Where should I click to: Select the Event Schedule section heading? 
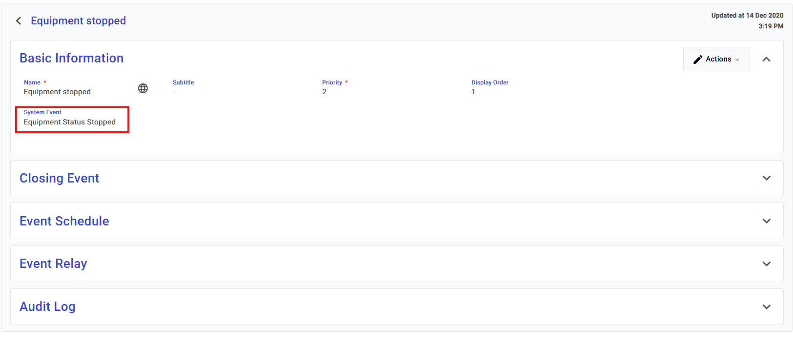coord(64,221)
